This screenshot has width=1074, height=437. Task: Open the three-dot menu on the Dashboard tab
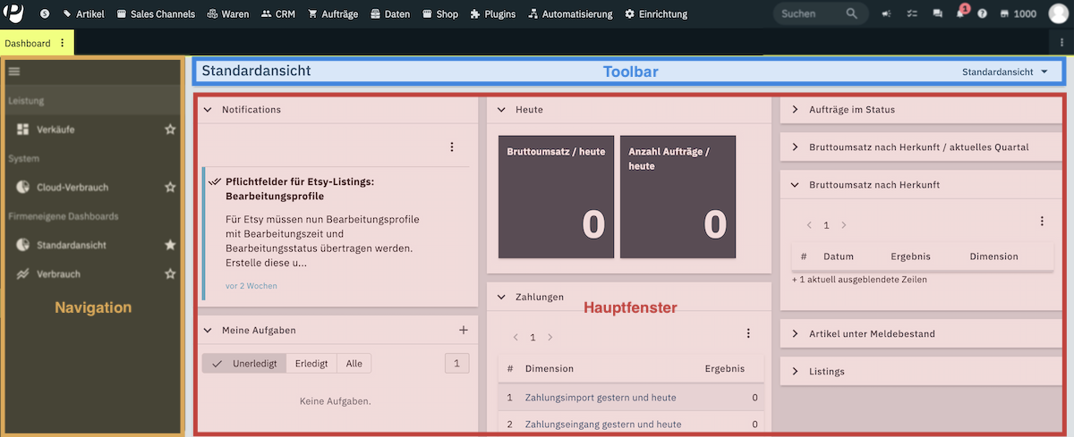point(62,43)
